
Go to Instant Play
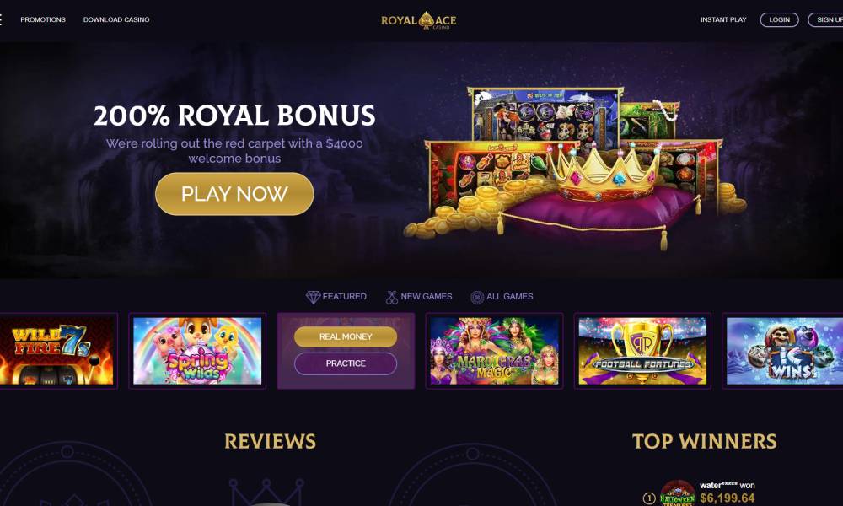[723, 19]
